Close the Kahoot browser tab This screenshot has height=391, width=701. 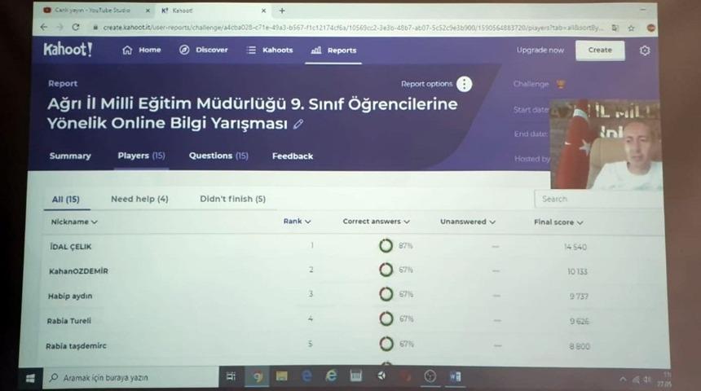(264, 11)
